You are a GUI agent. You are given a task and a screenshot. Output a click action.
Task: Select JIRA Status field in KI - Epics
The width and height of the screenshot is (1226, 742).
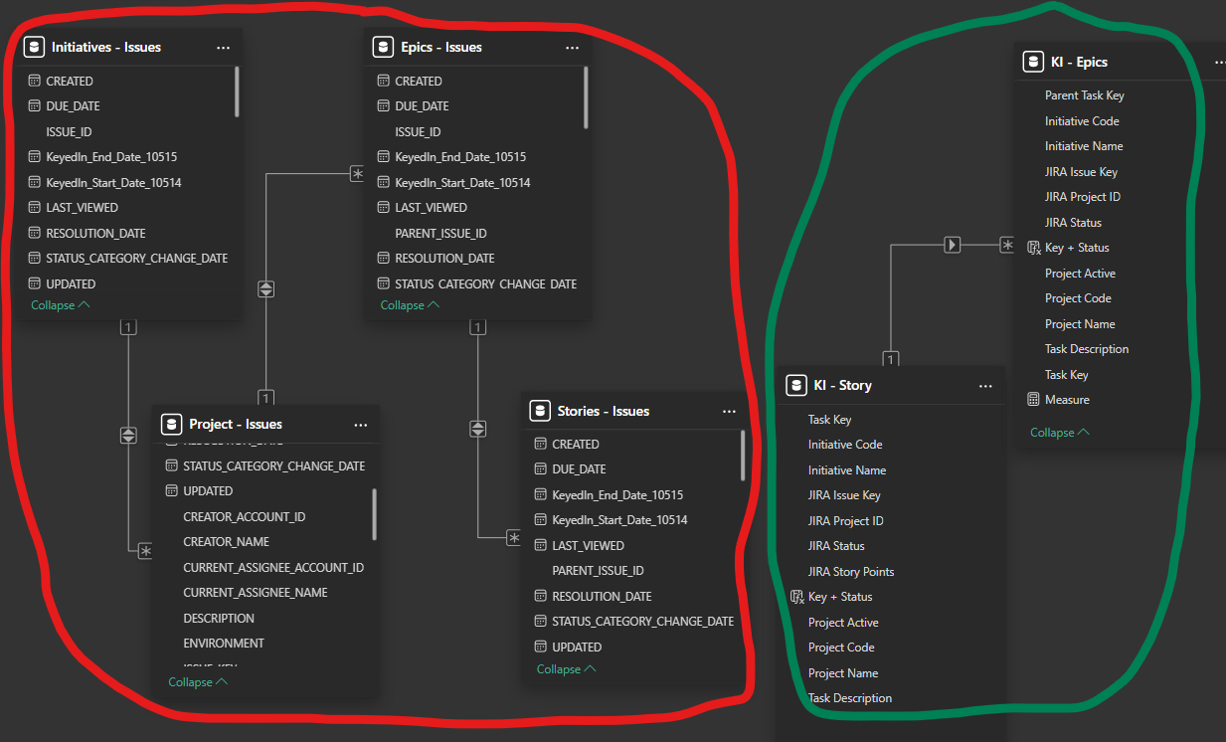(1073, 223)
